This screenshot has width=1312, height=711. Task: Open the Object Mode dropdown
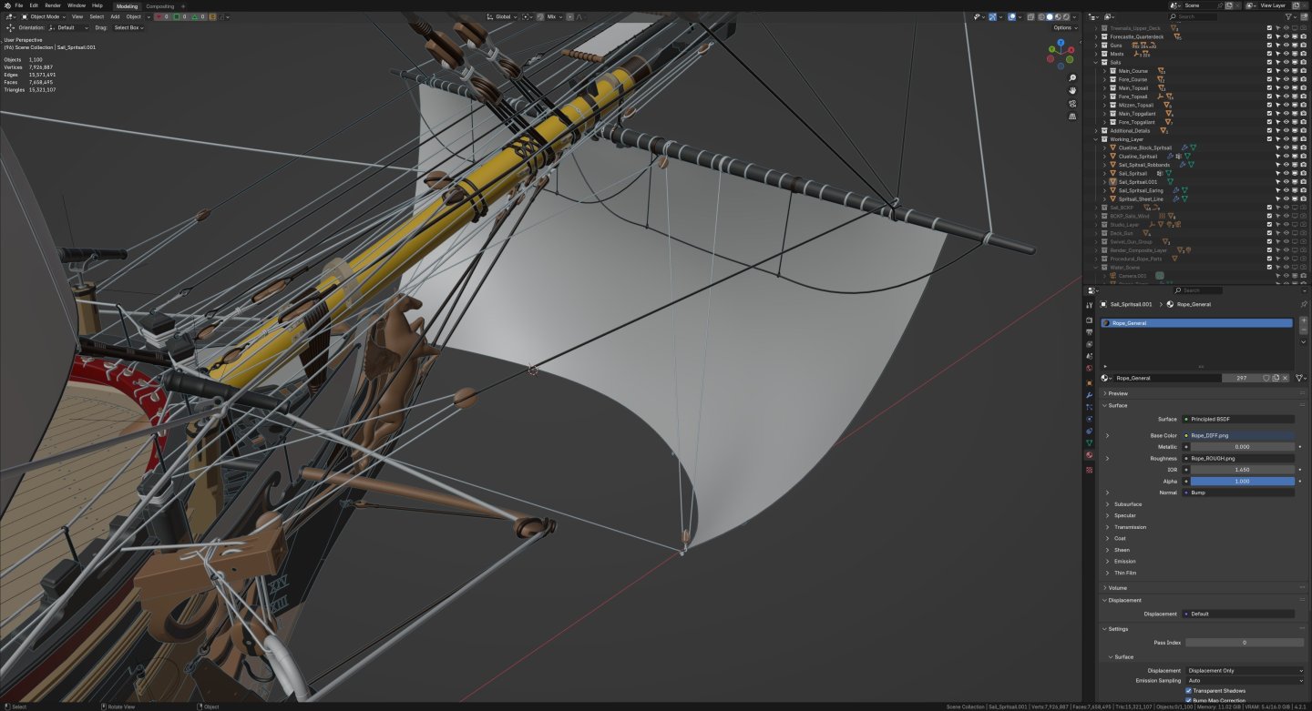45,16
